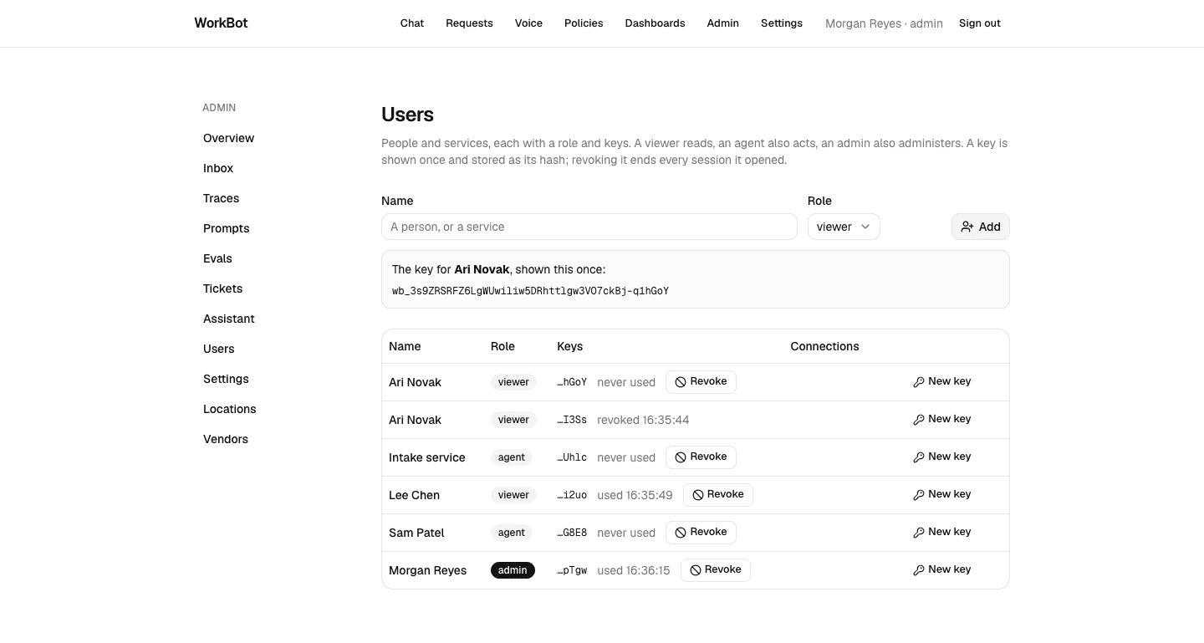Screen dimensions: 1204x643
Task: Open Policies in the top navigation
Action: (x=584, y=23)
